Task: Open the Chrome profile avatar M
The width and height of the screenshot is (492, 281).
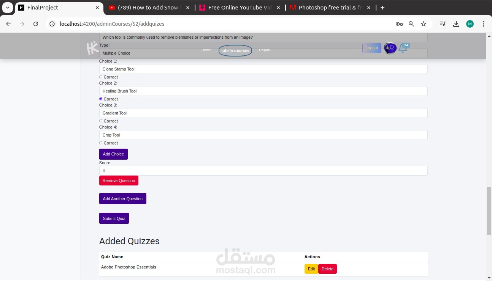Action: 470,24
